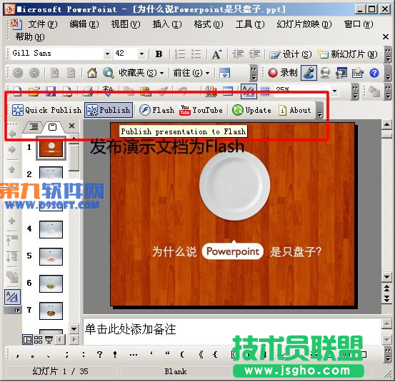
Task: Go to next slide double-arrow button
Action: 386,298
